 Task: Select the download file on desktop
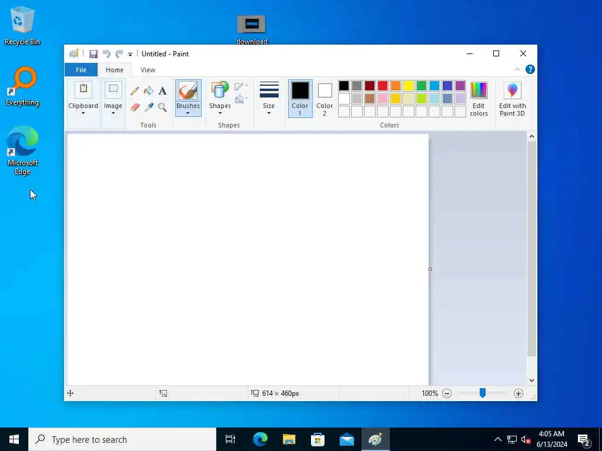[x=252, y=30]
